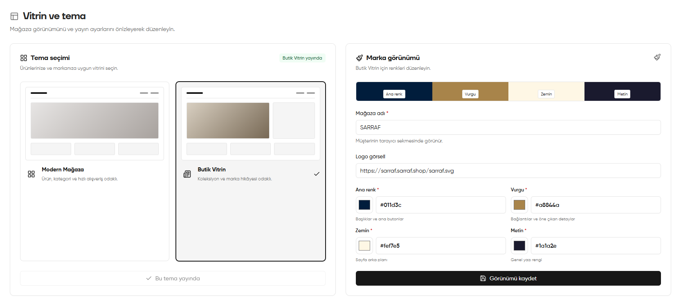
Task: Click the checkmark on Butik Vitrin card
Action: point(317,174)
